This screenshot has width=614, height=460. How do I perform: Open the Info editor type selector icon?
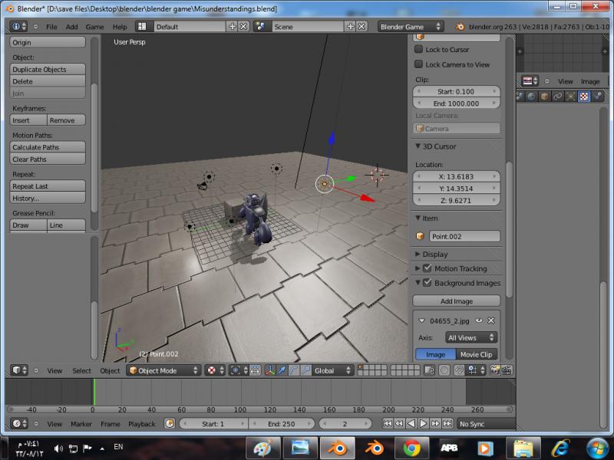tap(18, 26)
